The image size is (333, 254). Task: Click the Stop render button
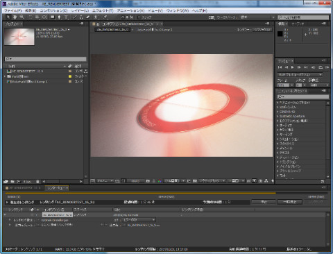click(x=264, y=202)
